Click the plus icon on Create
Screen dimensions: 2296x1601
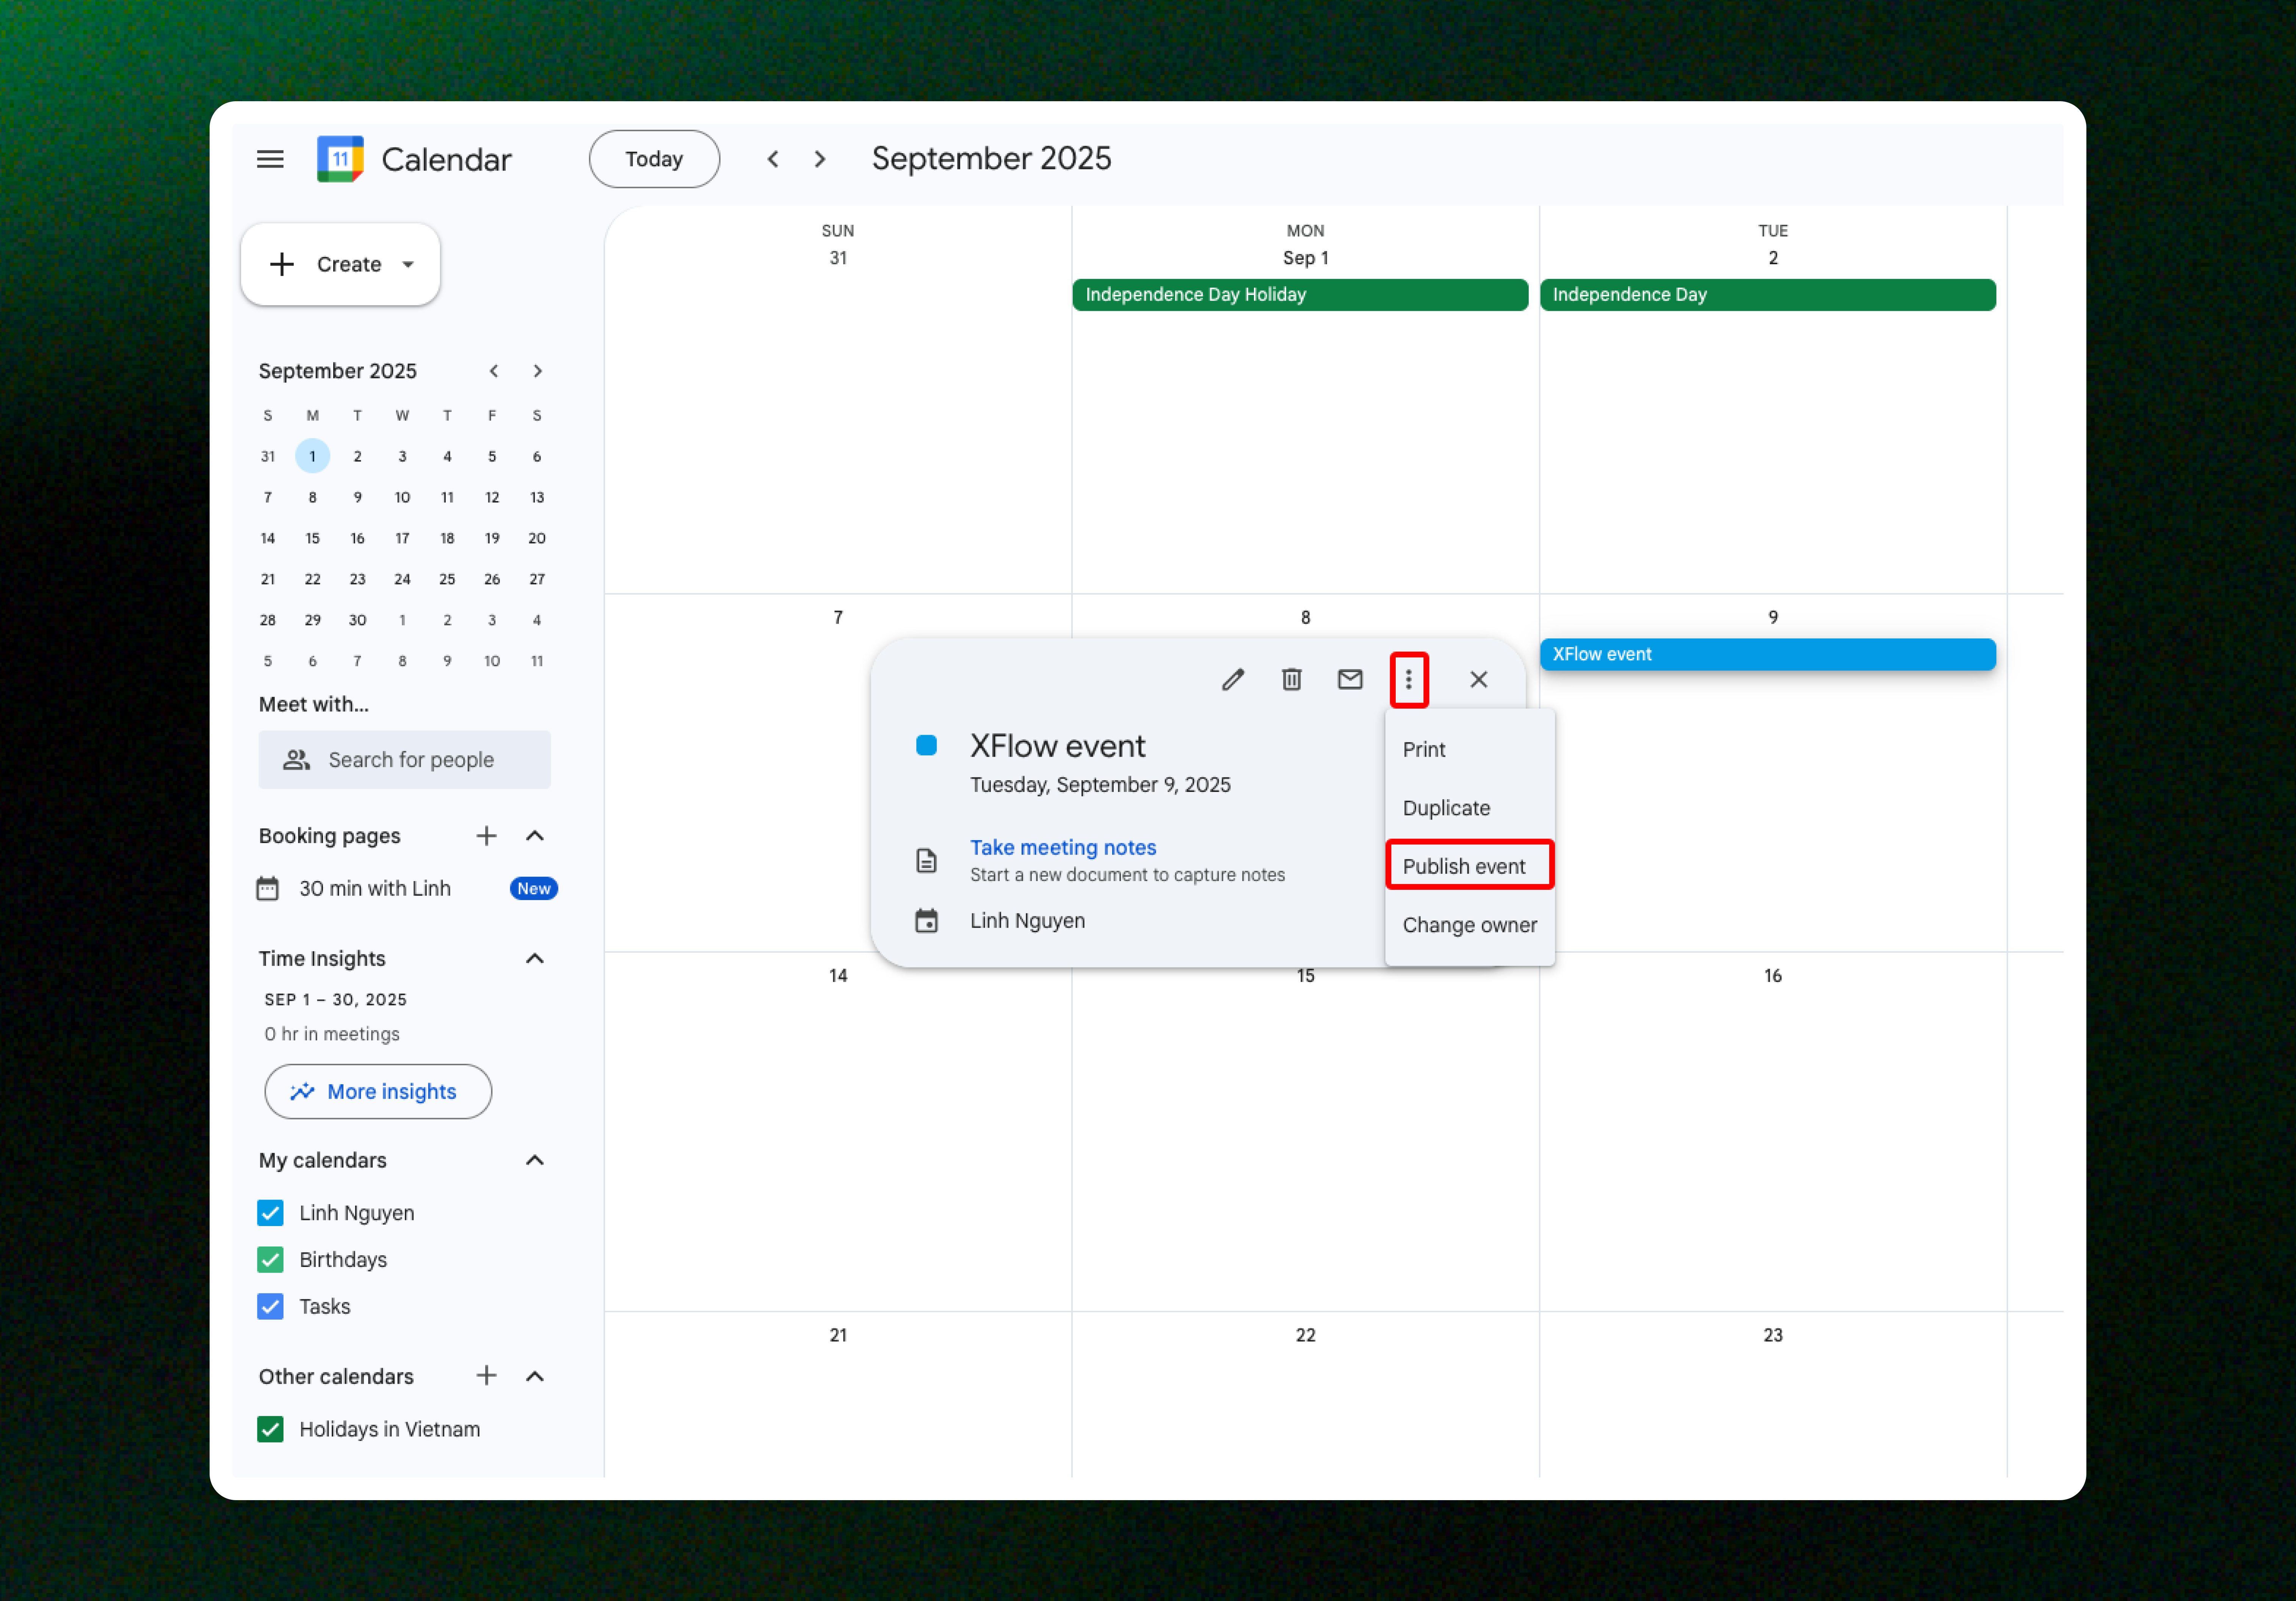282,264
